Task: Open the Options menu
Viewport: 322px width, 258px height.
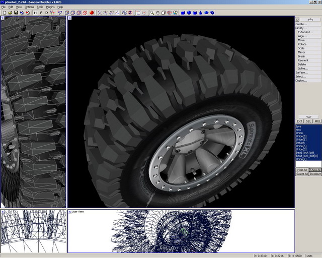Action: click(29, 7)
